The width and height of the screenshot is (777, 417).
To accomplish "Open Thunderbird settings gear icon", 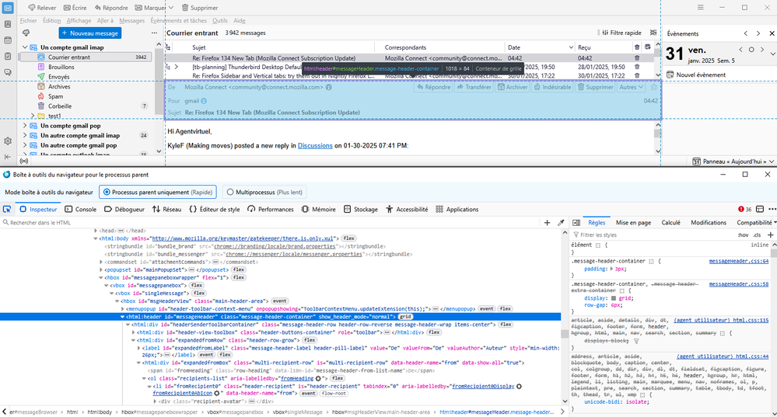I will tap(8, 141).
